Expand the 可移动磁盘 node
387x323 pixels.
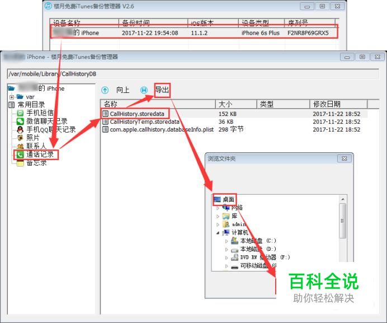pos(226,266)
